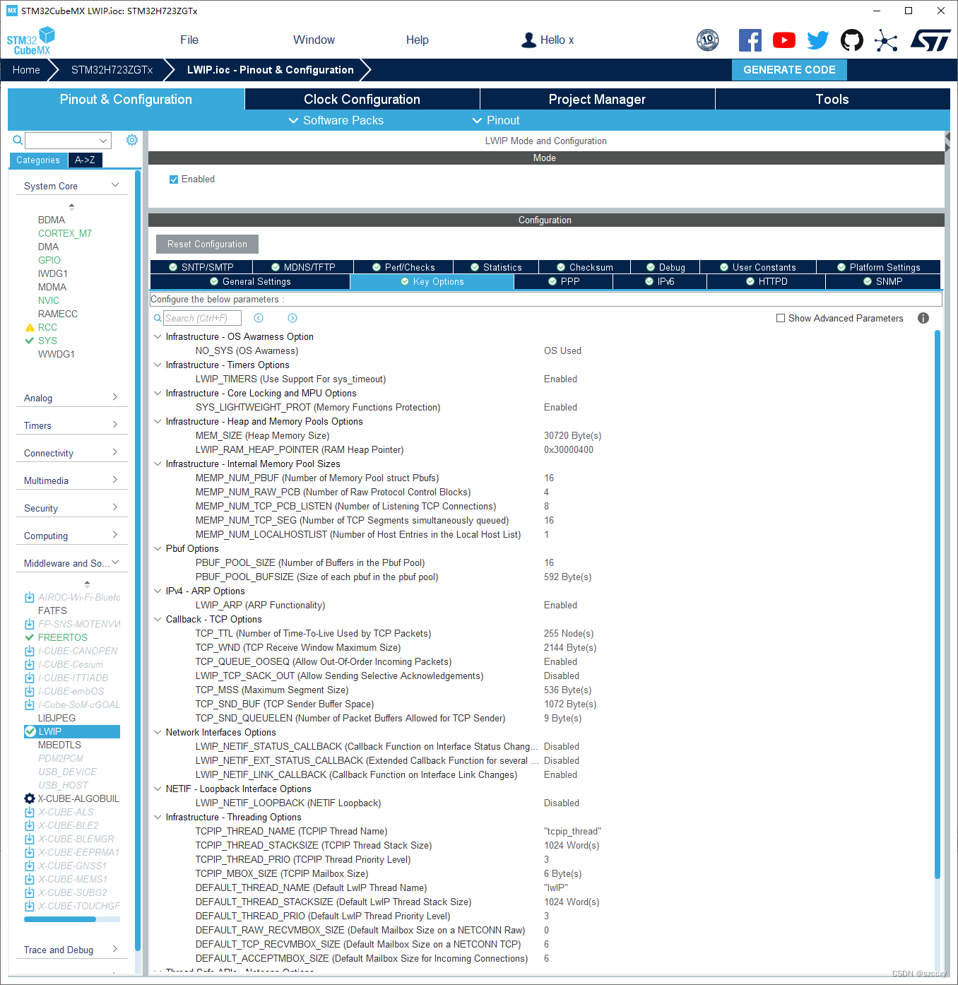Toggle the LWIP Enabled checkbox
The width and height of the screenshot is (958, 985).
pyautogui.click(x=174, y=179)
